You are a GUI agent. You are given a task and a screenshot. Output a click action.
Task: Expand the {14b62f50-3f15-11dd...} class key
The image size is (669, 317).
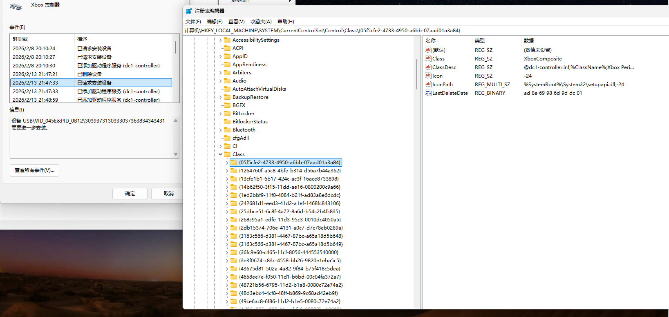[227, 187]
